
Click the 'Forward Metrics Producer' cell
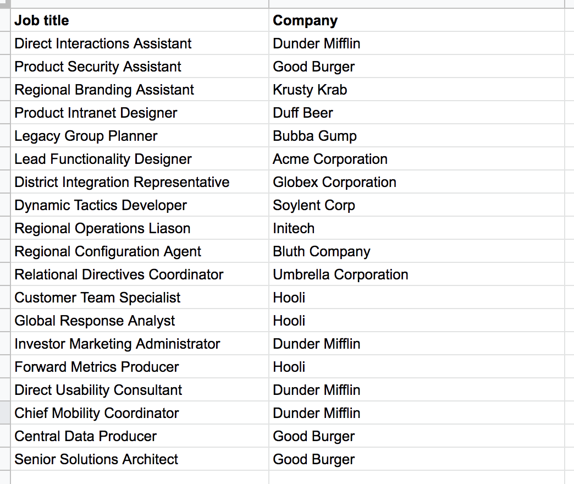(x=140, y=366)
